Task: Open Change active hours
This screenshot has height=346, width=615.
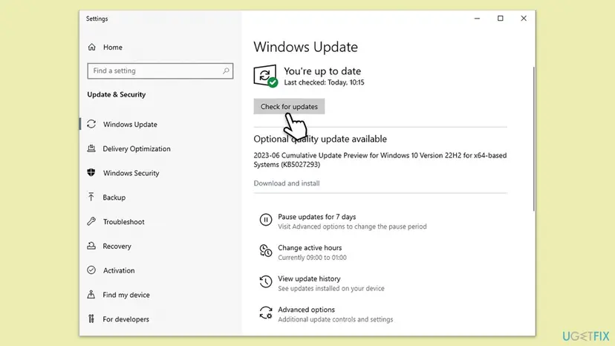Action: [310, 247]
